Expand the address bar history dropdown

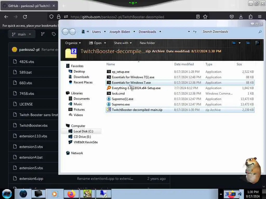(189, 32)
